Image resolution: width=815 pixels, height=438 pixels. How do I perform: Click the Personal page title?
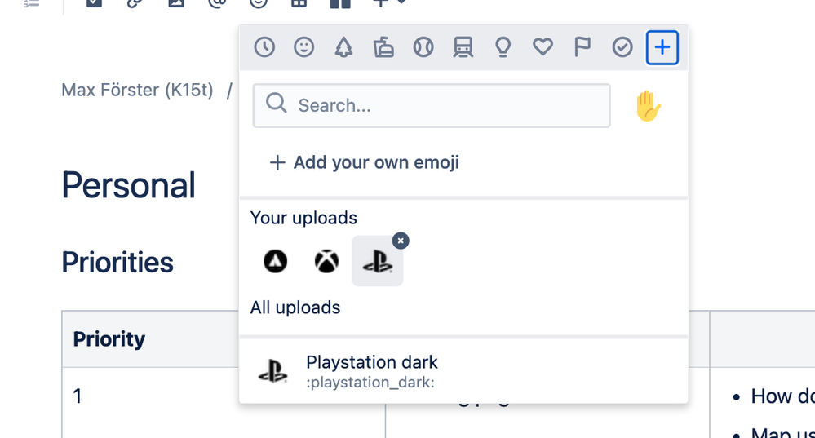click(128, 185)
